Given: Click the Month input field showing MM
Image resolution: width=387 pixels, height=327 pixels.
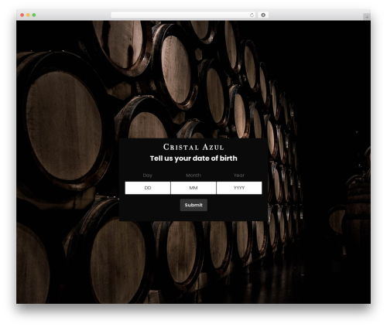Looking at the screenshot, I should pos(193,188).
